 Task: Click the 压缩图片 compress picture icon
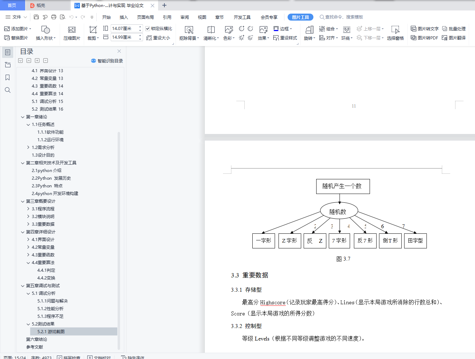(72, 30)
